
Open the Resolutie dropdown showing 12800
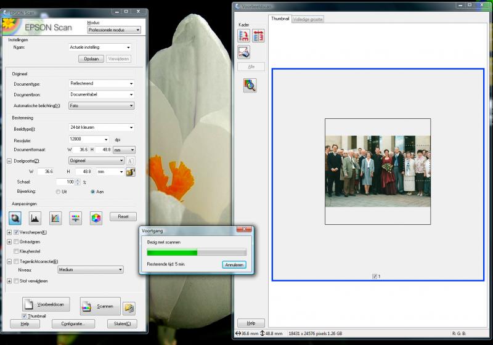(x=89, y=139)
